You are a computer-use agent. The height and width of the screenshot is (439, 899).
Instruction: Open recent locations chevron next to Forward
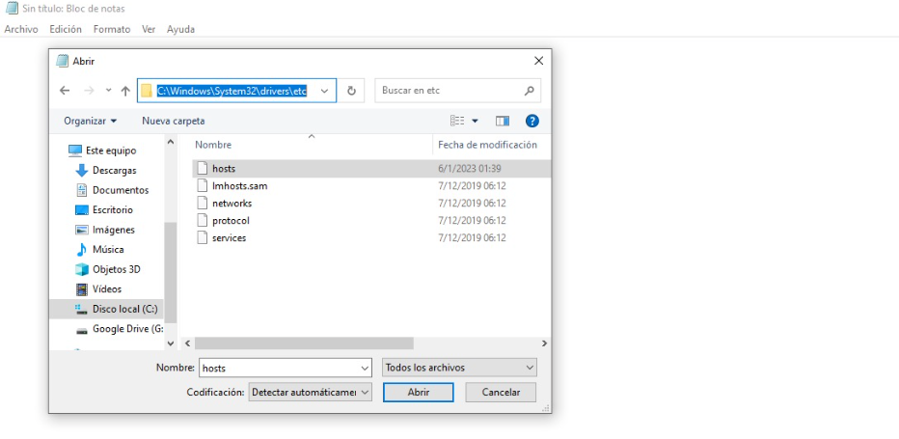[x=108, y=91]
